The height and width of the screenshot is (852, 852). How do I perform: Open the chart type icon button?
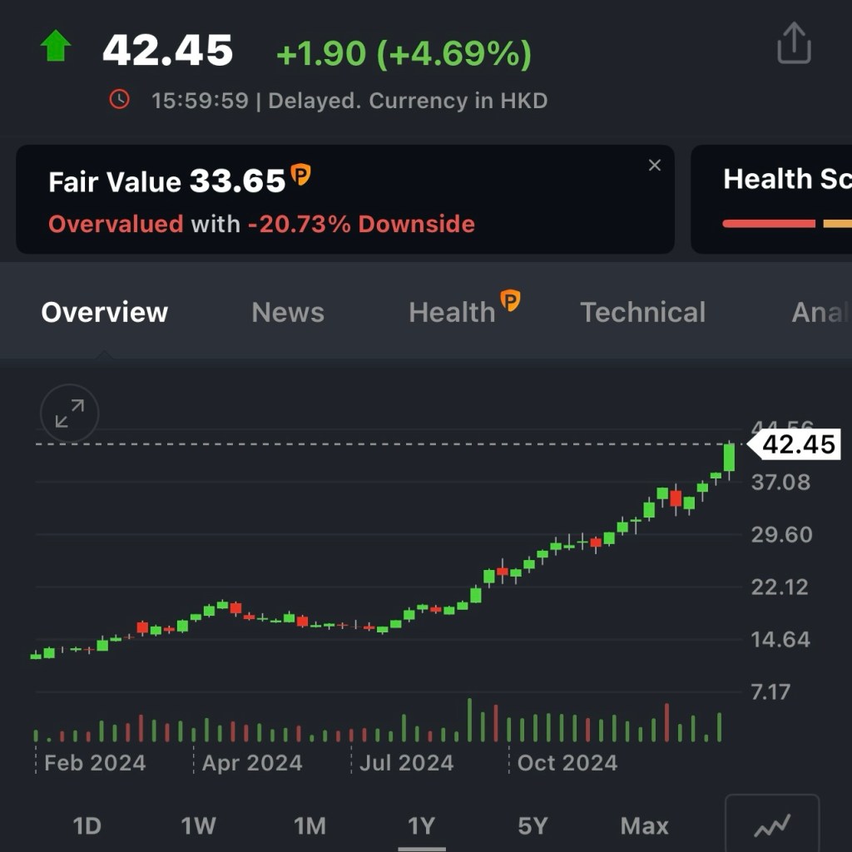(771, 825)
